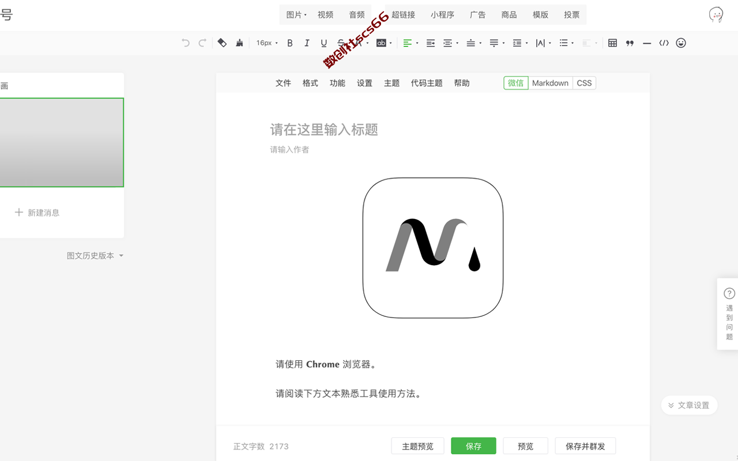Toggle underline formatting
738x461 pixels.
323,43
